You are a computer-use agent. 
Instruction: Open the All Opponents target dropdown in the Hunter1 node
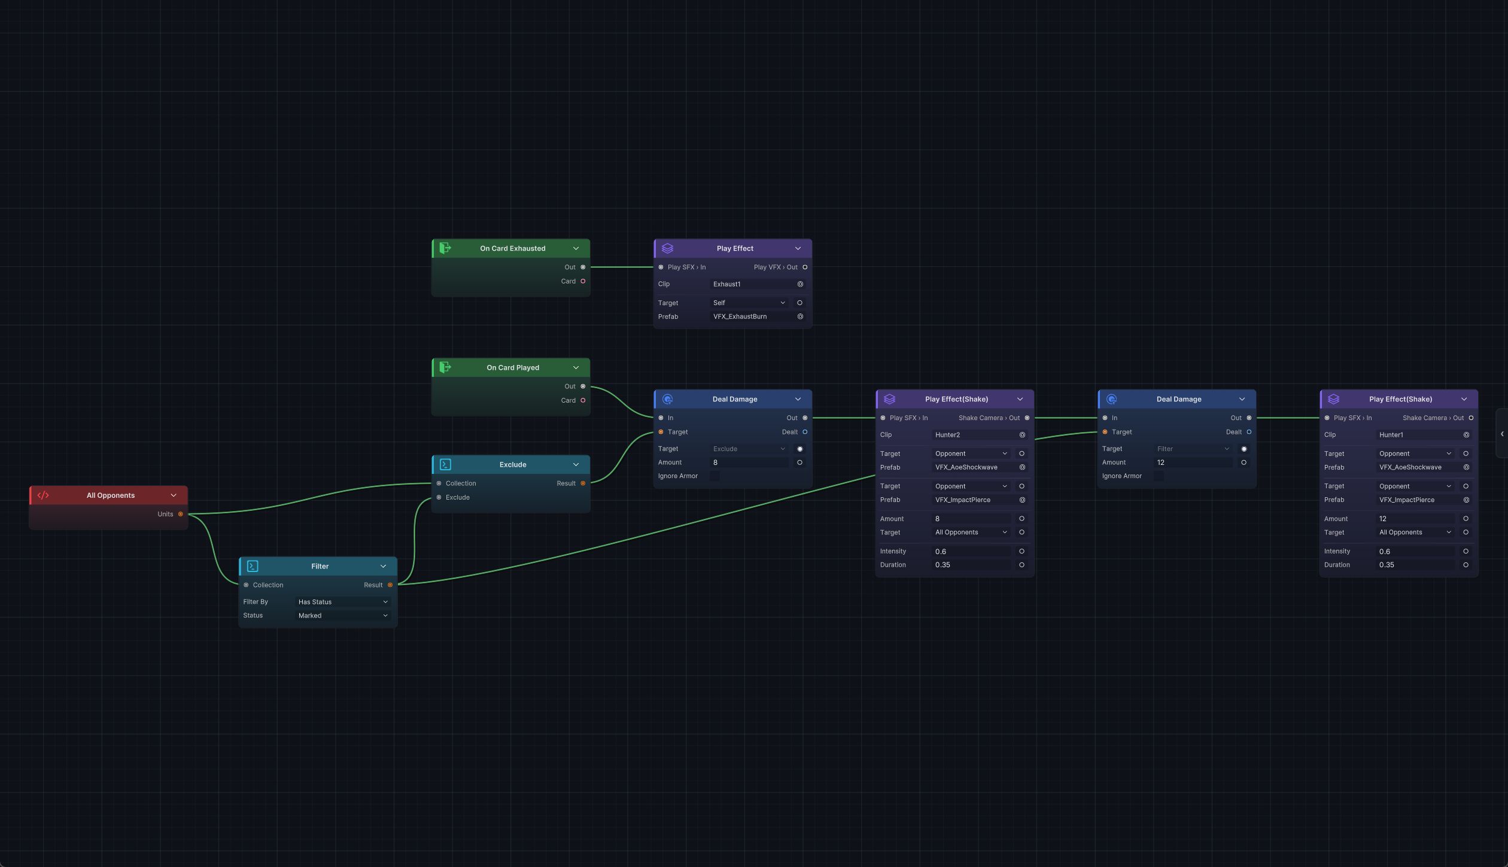click(1415, 533)
